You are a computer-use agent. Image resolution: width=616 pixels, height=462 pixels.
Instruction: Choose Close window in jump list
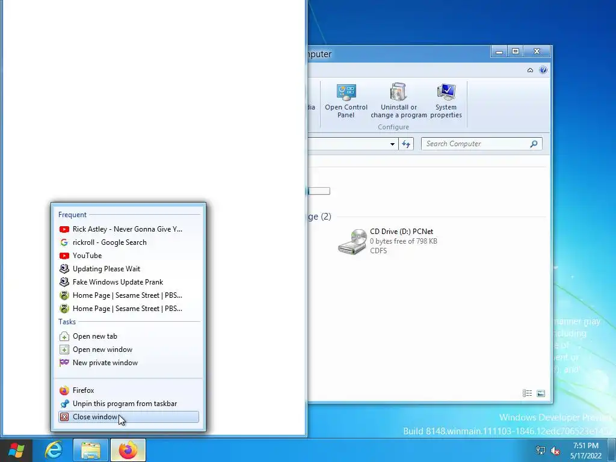pos(129,417)
